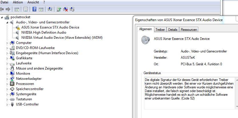Expand the USB-Controller category arrow
Viewport: 238px width, 118px height.
tap(7, 105)
